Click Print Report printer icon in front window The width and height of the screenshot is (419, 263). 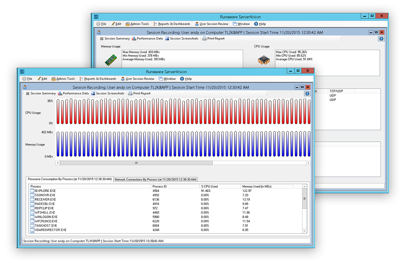tap(130, 93)
